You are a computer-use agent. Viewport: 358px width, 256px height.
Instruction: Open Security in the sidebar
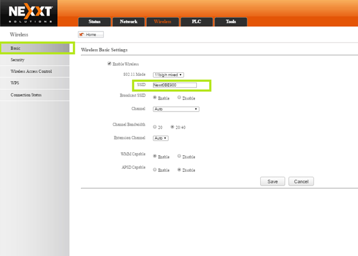(x=35, y=60)
